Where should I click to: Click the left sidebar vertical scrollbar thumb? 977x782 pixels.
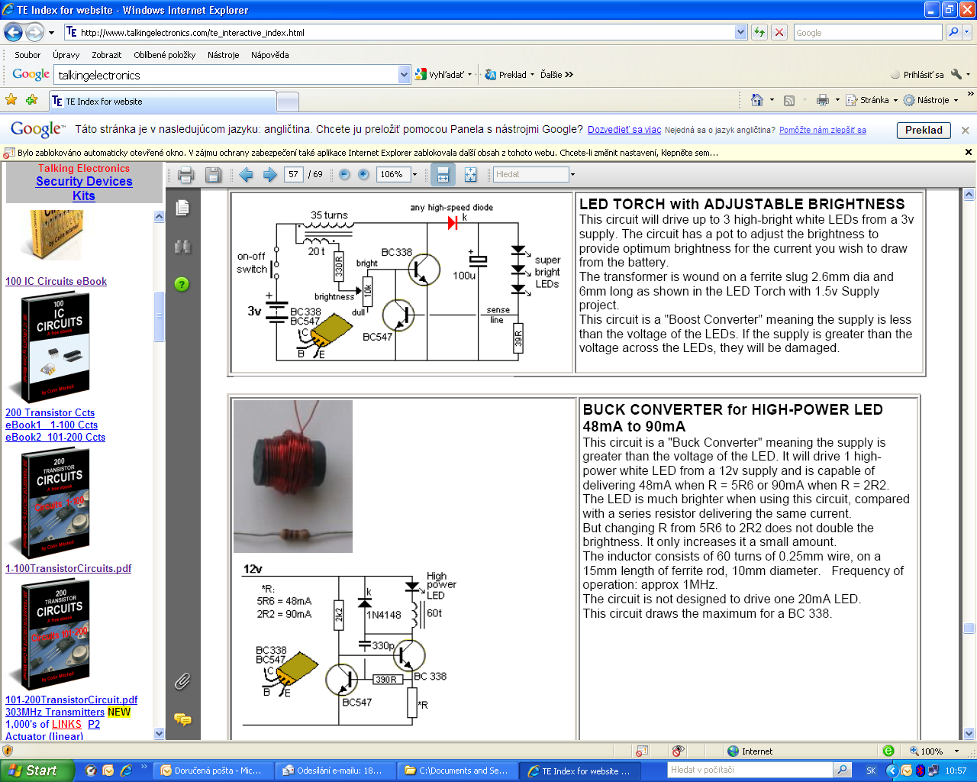(159, 316)
